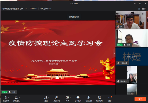Expand camera options arrow beside 关摄像头

pyautogui.click(x=19, y=98)
